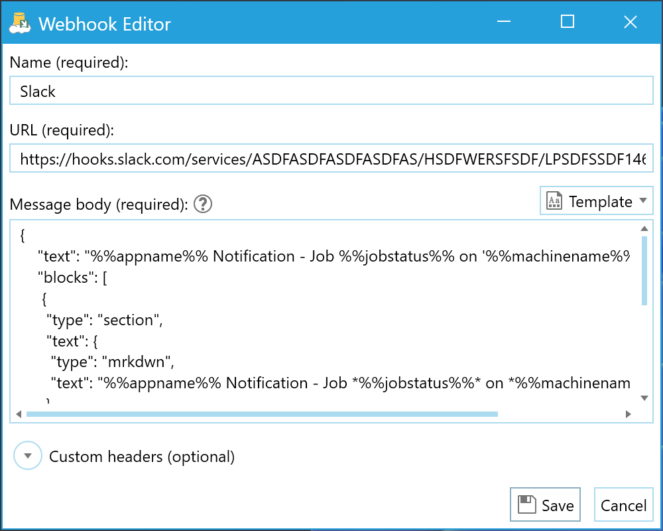Click the line with *%%jobstatus%%* text
The image size is (663, 531).
click(x=340, y=383)
